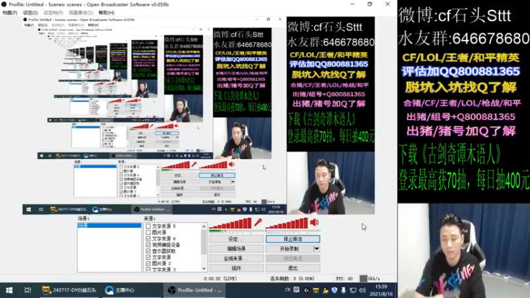The width and height of the screenshot is (530, 298).
Task: Click the 0:00:02 (LIVE) status text
Action: (221, 279)
